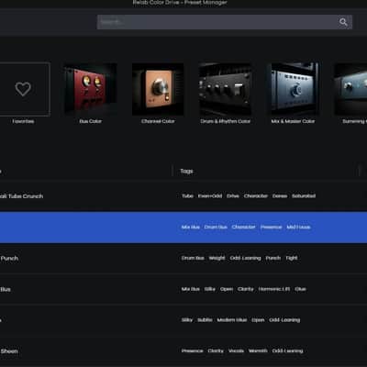Click the Favorites label
The width and height of the screenshot is (367, 367).
point(23,121)
